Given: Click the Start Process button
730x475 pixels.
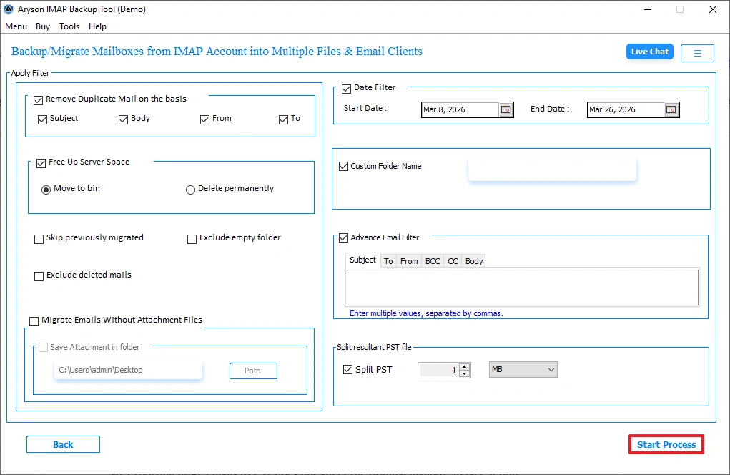Looking at the screenshot, I should [666, 444].
